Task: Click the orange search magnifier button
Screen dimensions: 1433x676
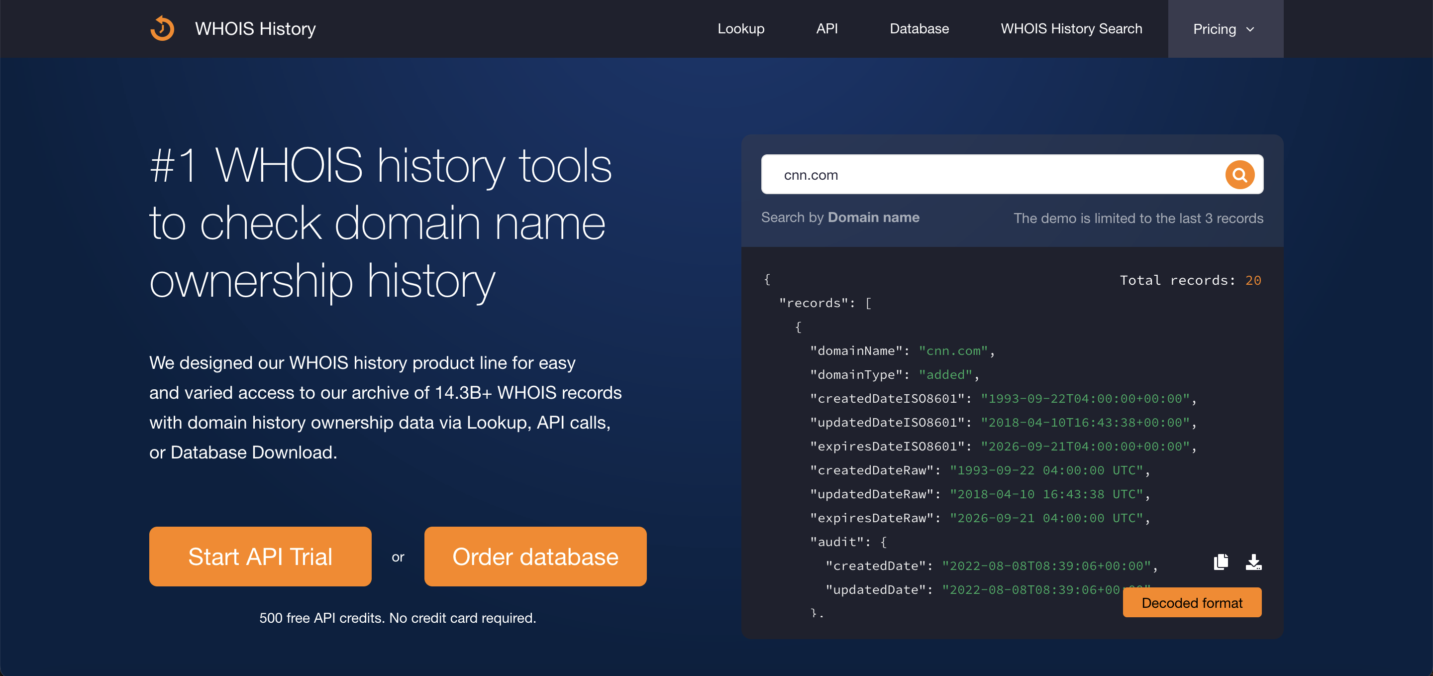Action: 1239,175
